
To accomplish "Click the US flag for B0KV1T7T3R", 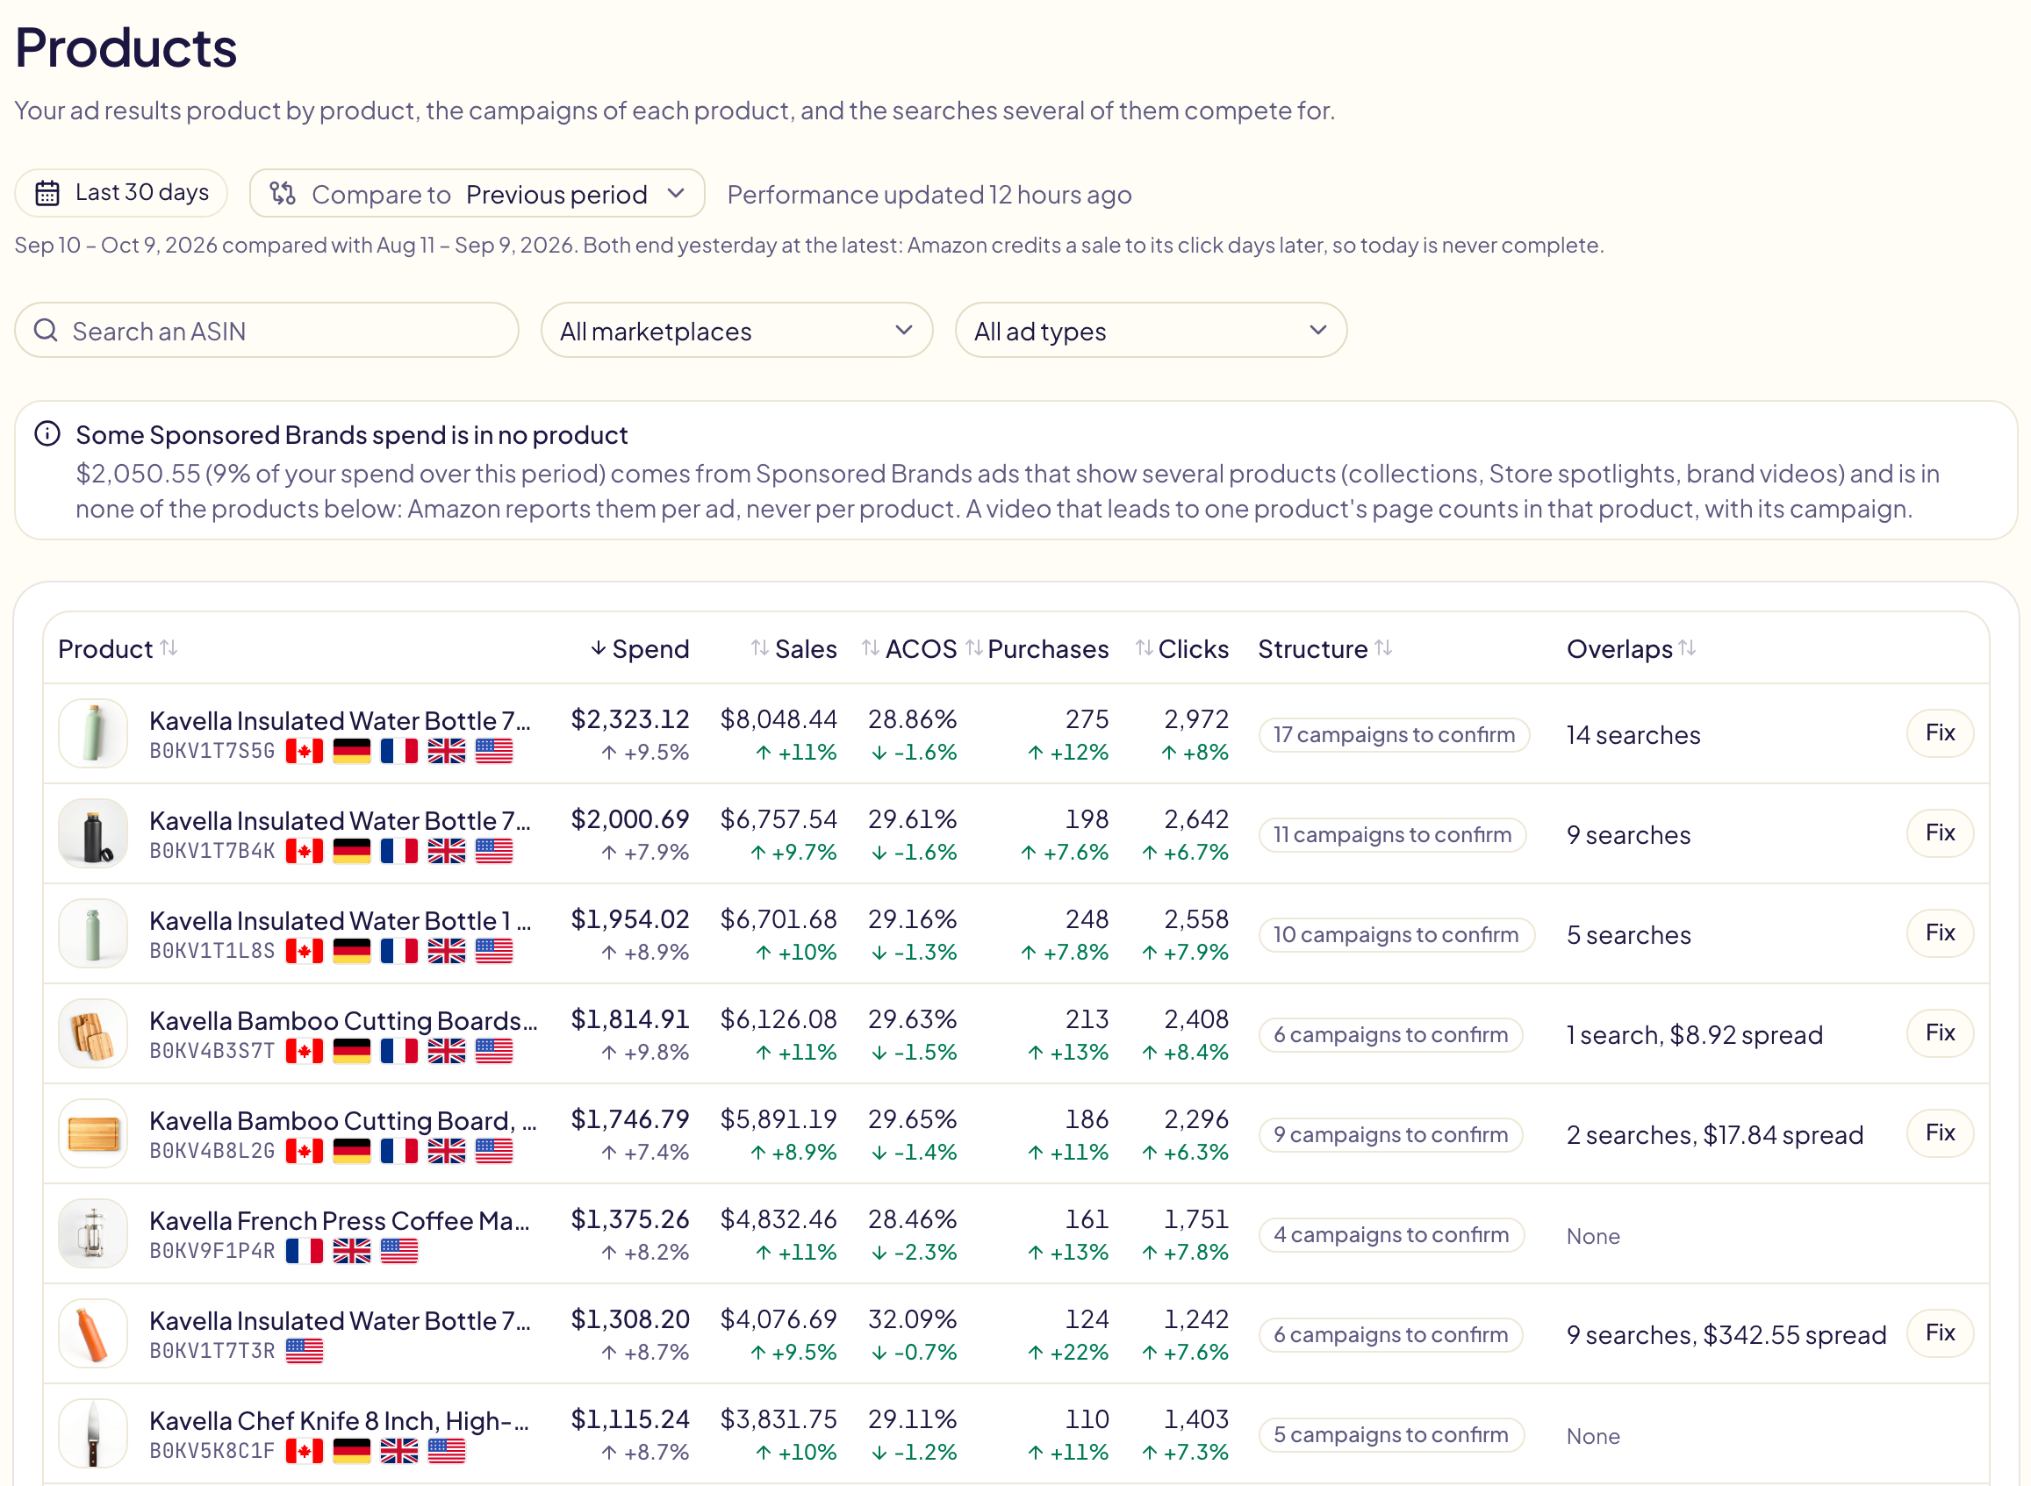I will click(305, 1351).
